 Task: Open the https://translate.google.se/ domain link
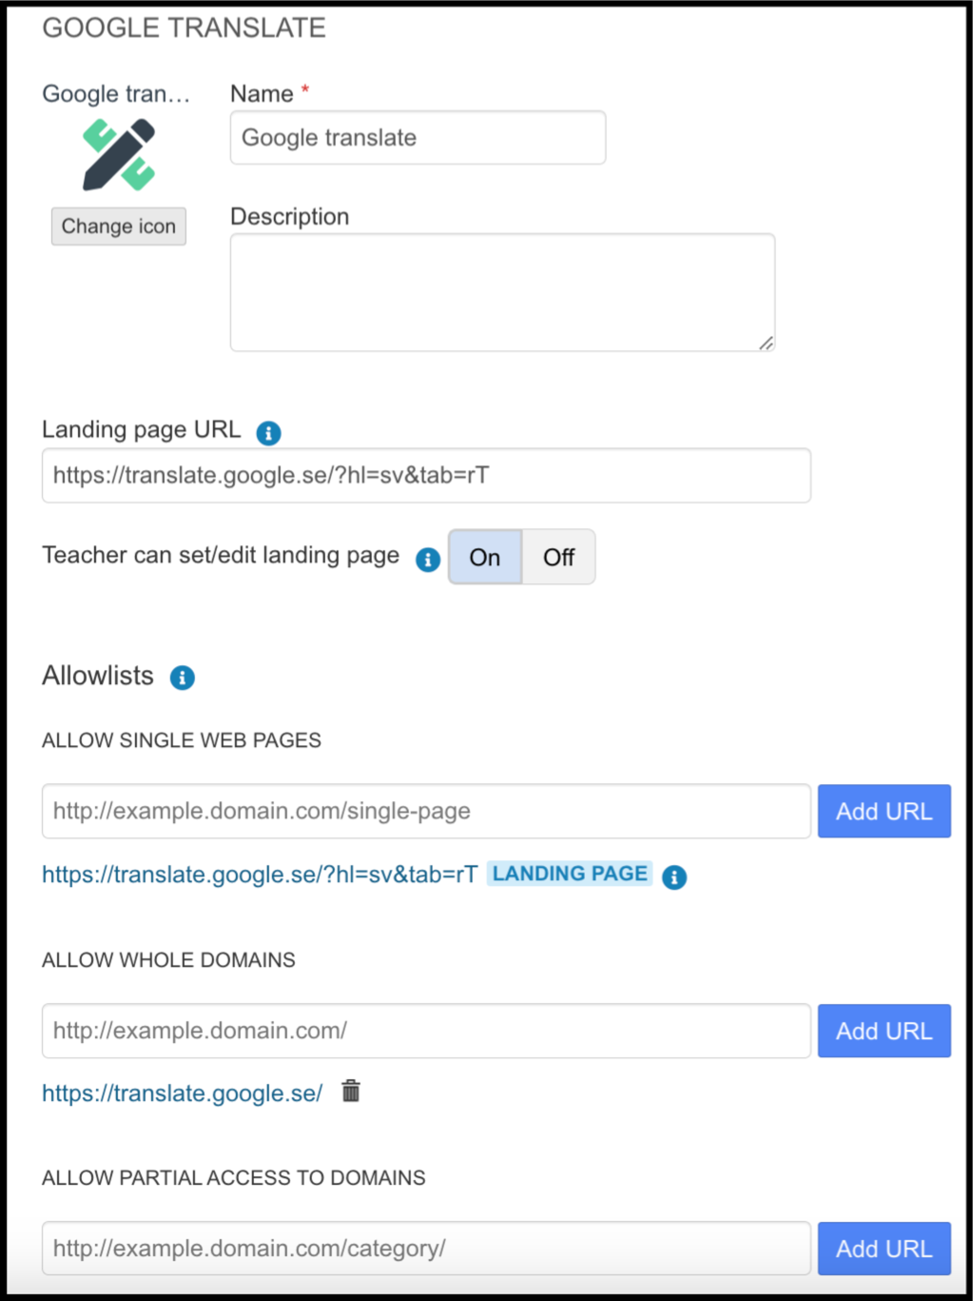183,1094
